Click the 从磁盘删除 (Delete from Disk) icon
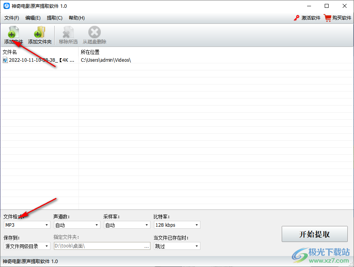This screenshot has width=354, height=267. click(x=94, y=32)
